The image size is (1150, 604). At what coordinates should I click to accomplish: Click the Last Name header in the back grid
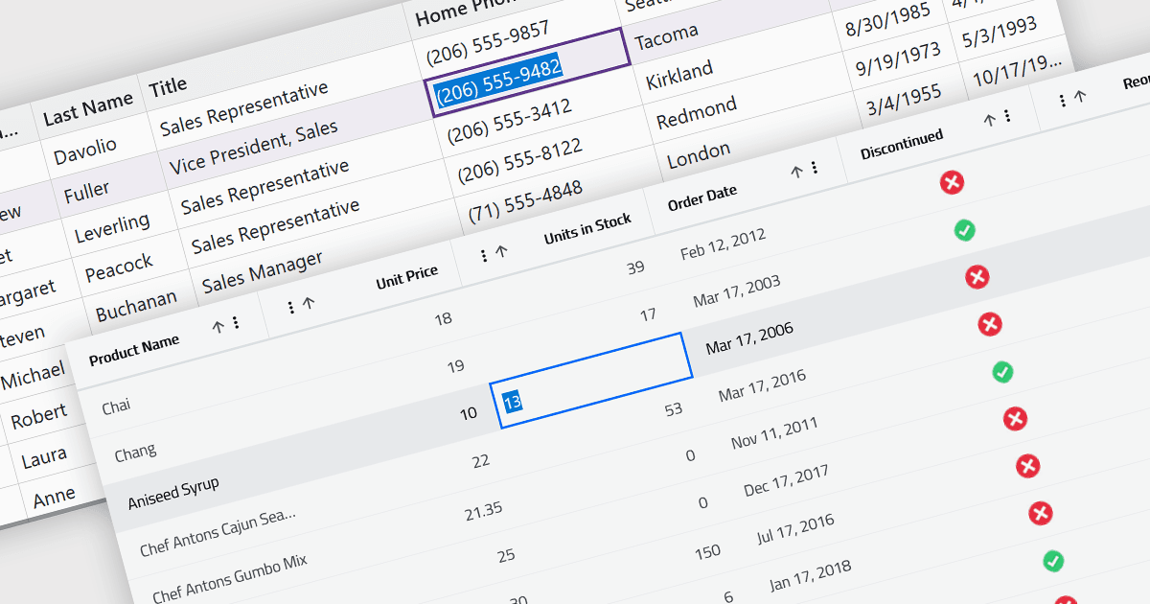(88, 109)
